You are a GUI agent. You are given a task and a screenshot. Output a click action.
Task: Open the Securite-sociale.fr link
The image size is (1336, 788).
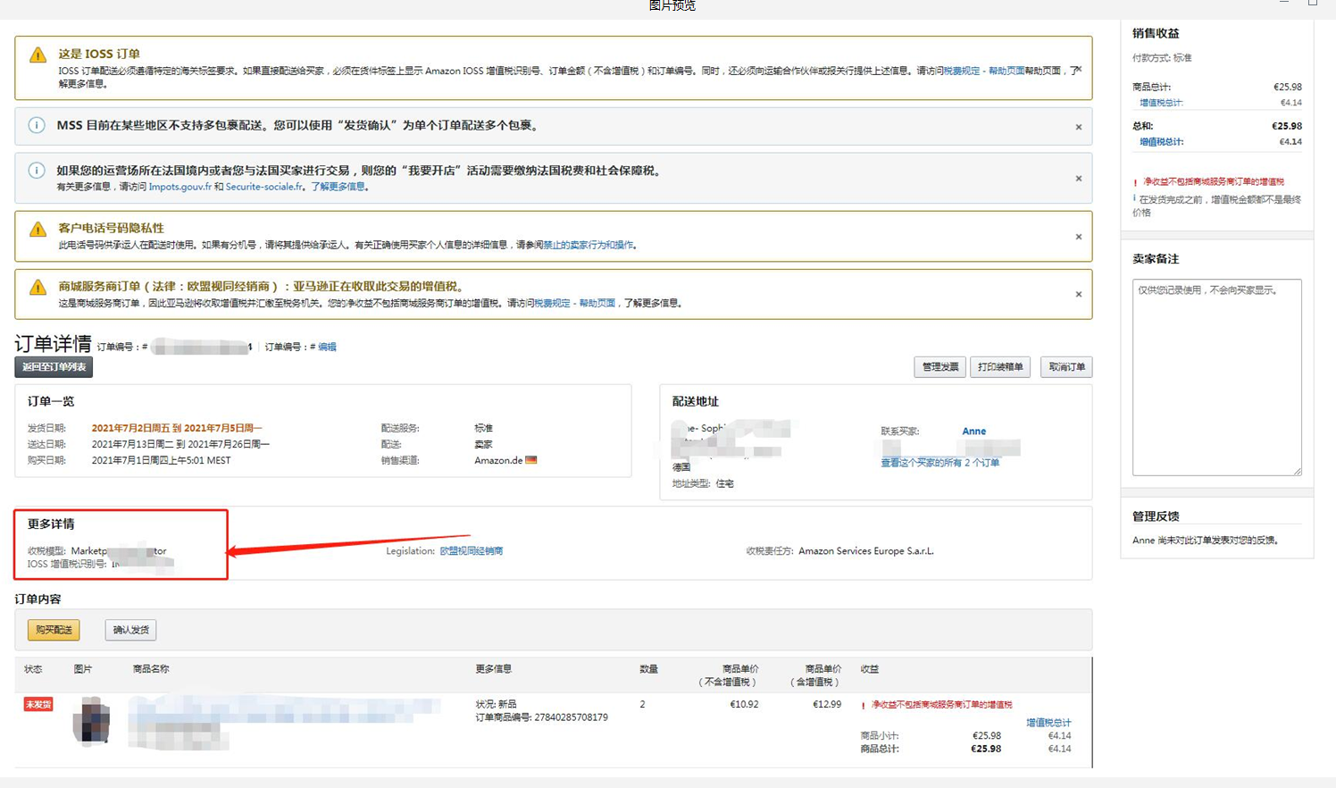click(x=264, y=187)
